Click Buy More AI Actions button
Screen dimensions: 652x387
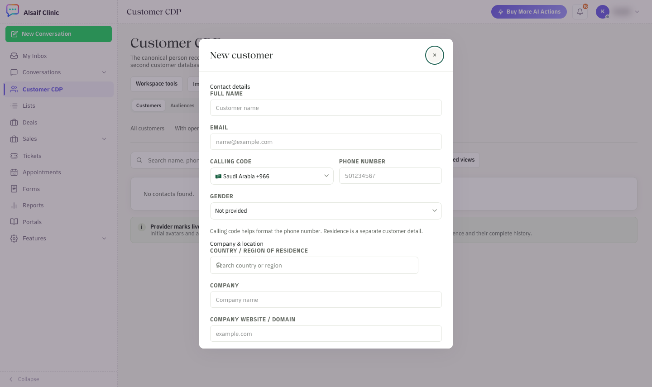[x=529, y=12]
